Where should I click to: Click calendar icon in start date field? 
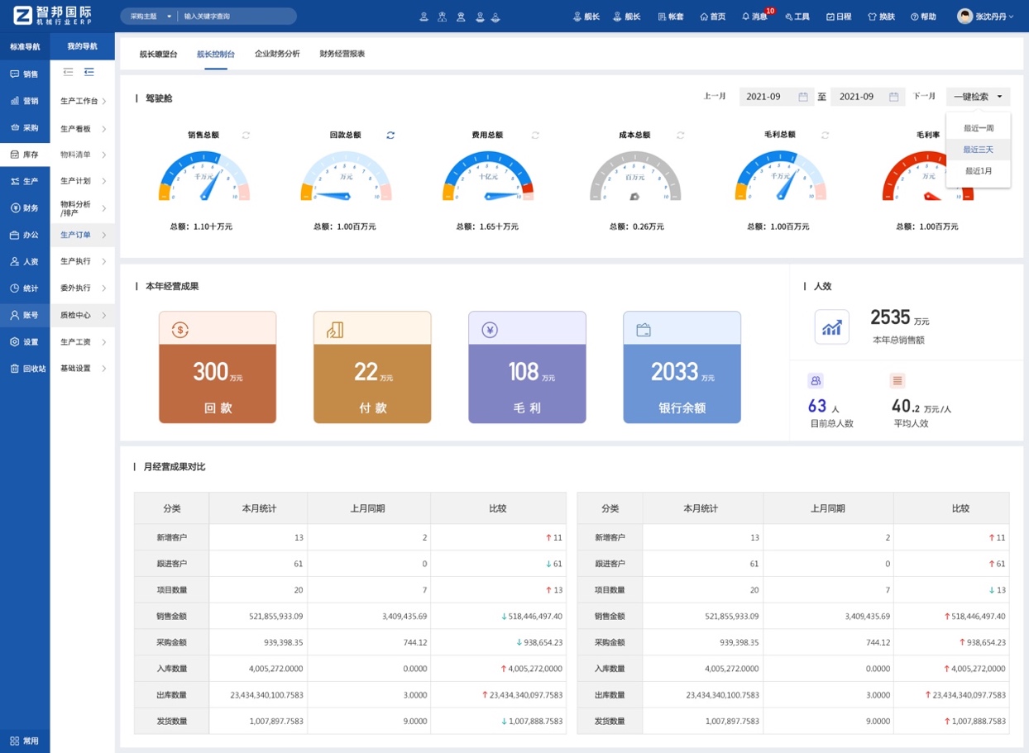802,97
